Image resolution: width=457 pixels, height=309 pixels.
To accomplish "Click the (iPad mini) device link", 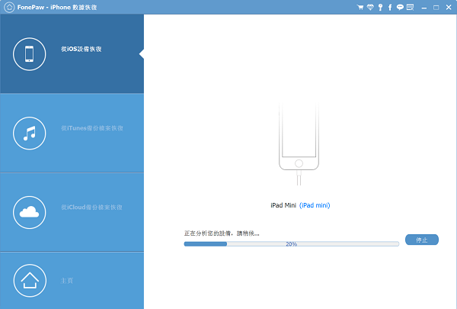I will click(x=315, y=205).
